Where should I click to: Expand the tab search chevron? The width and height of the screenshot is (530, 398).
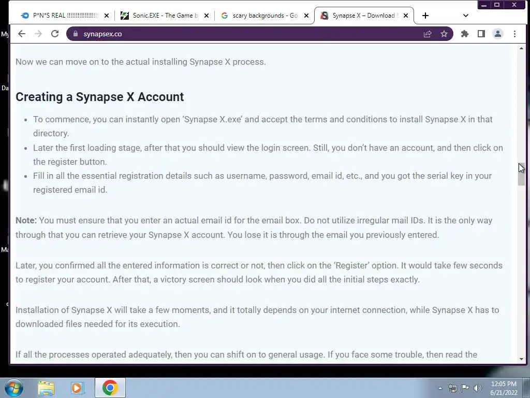[x=465, y=16]
